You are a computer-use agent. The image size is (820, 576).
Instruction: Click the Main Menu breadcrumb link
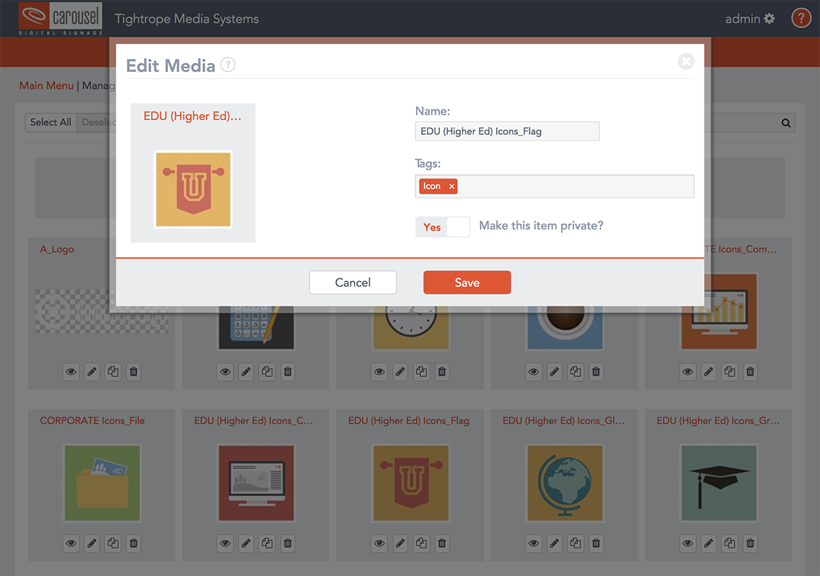point(46,86)
